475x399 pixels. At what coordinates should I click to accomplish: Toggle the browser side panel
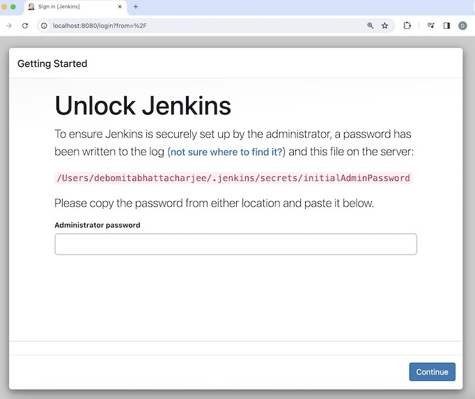coord(446,26)
